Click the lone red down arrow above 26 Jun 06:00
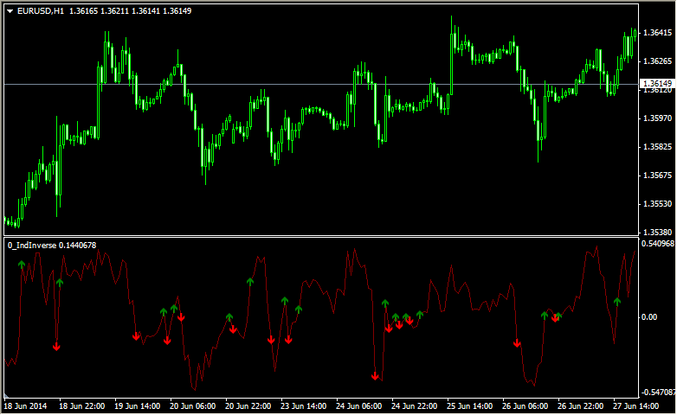The image size is (677, 415). [x=517, y=343]
